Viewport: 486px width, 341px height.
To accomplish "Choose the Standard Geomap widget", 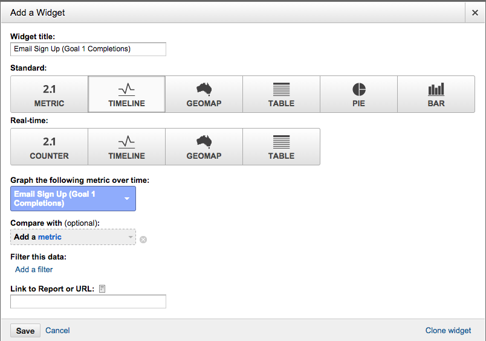I will coord(204,94).
